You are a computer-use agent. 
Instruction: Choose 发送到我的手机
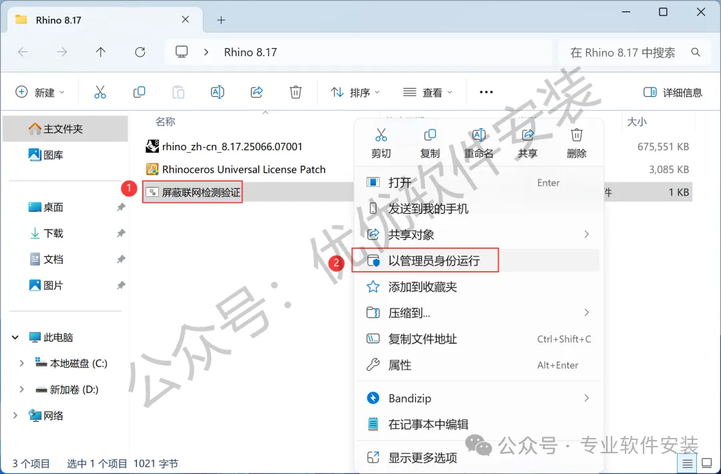pos(479,209)
